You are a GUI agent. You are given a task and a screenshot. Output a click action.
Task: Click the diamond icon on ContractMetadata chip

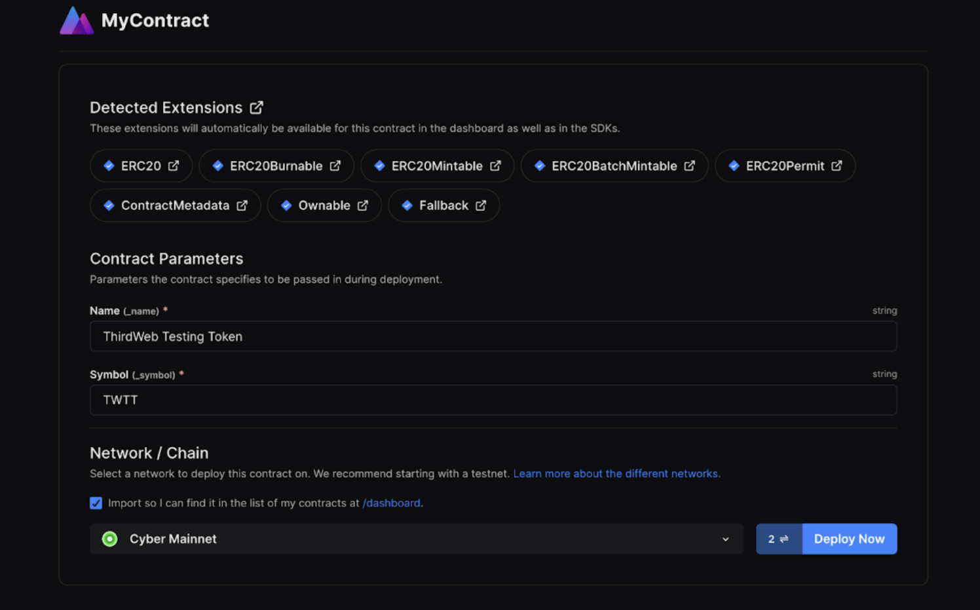(109, 206)
